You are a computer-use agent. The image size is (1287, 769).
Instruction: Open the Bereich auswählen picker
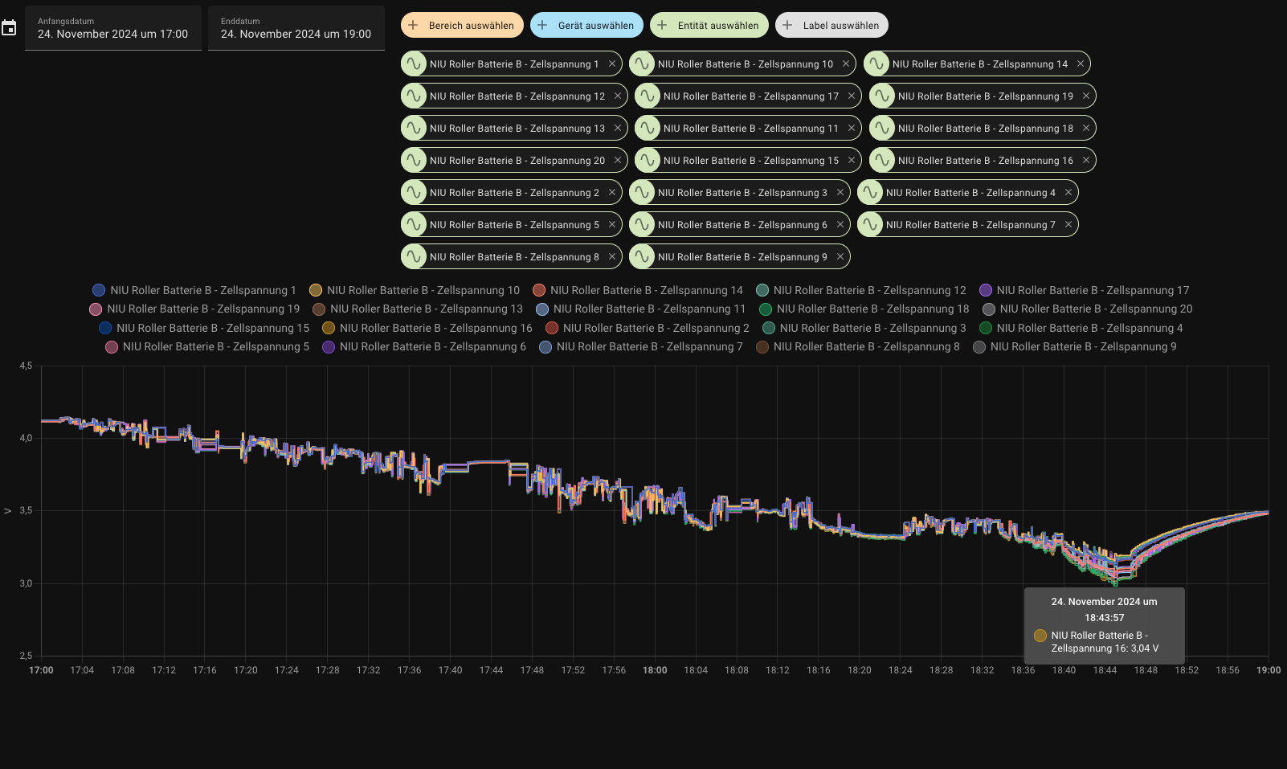click(462, 26)
